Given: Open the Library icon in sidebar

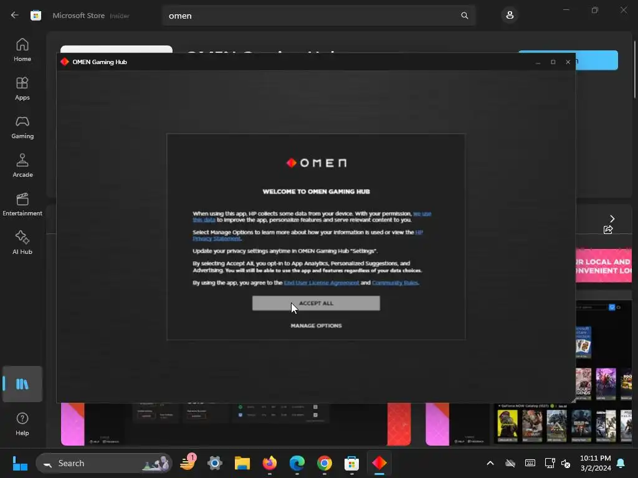Looking at the screenshot, I should (22, 384).
